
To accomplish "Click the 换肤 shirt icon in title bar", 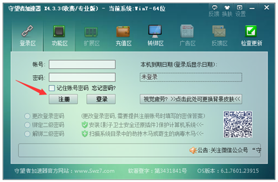I will tap(227, 8).
